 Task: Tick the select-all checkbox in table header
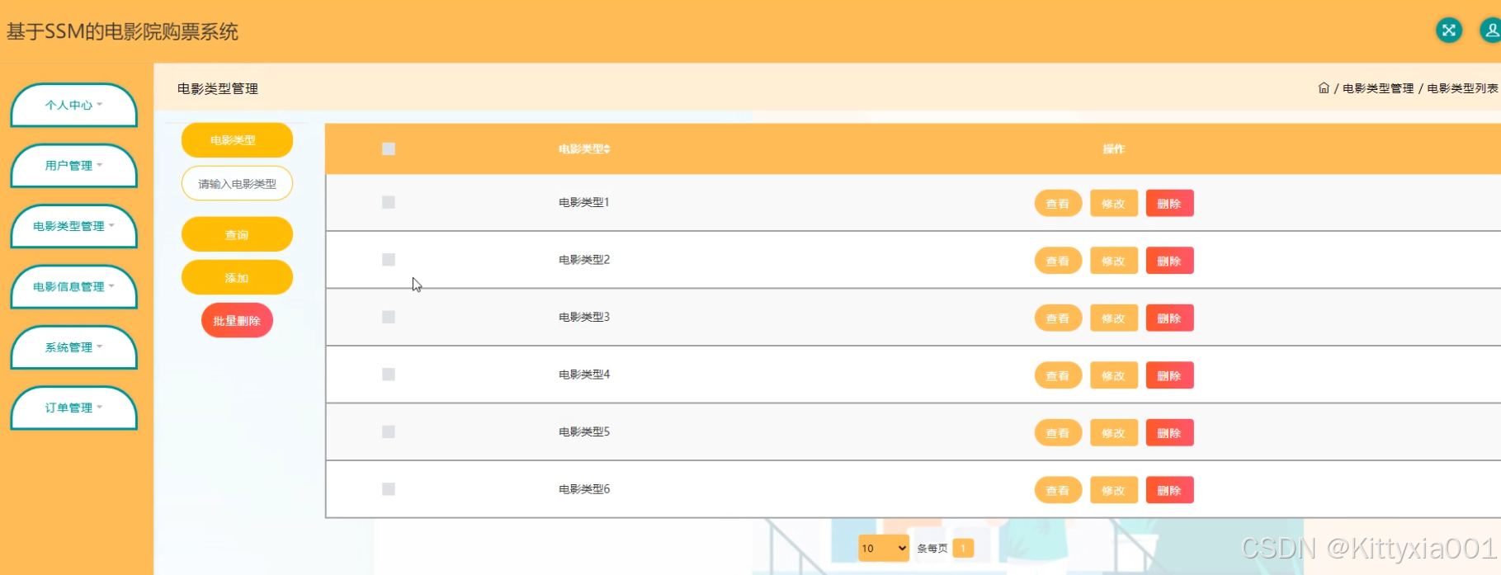tap(389, 149)
